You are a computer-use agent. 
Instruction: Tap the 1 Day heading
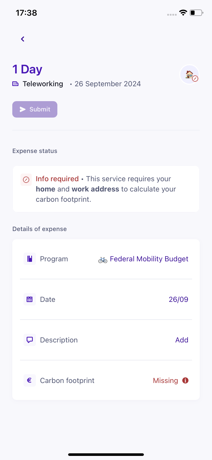coord(27,69)
